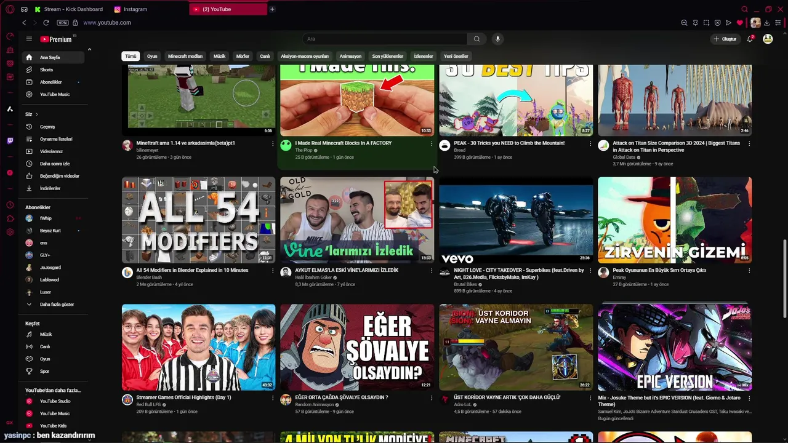788x443 pixels.
Task: Open the snapshot capture icon
Action: click(x=706, y=23)
